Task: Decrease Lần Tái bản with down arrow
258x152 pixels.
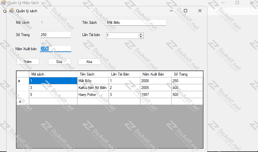Action: [x=141, y=37]
